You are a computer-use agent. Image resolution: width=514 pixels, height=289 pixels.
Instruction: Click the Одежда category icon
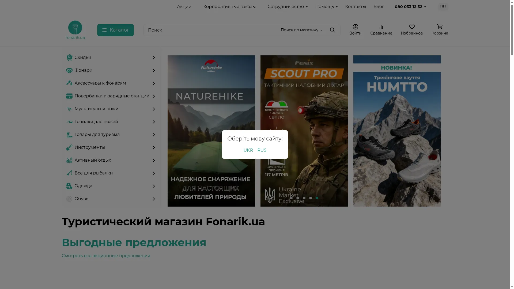[x=69, y=186]
